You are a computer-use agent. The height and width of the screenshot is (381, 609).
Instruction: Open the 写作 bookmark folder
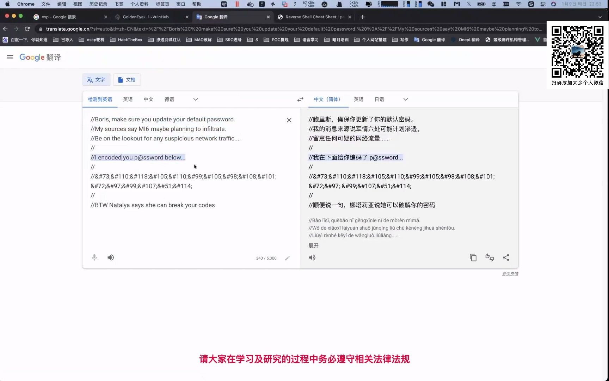coord(400,40)
